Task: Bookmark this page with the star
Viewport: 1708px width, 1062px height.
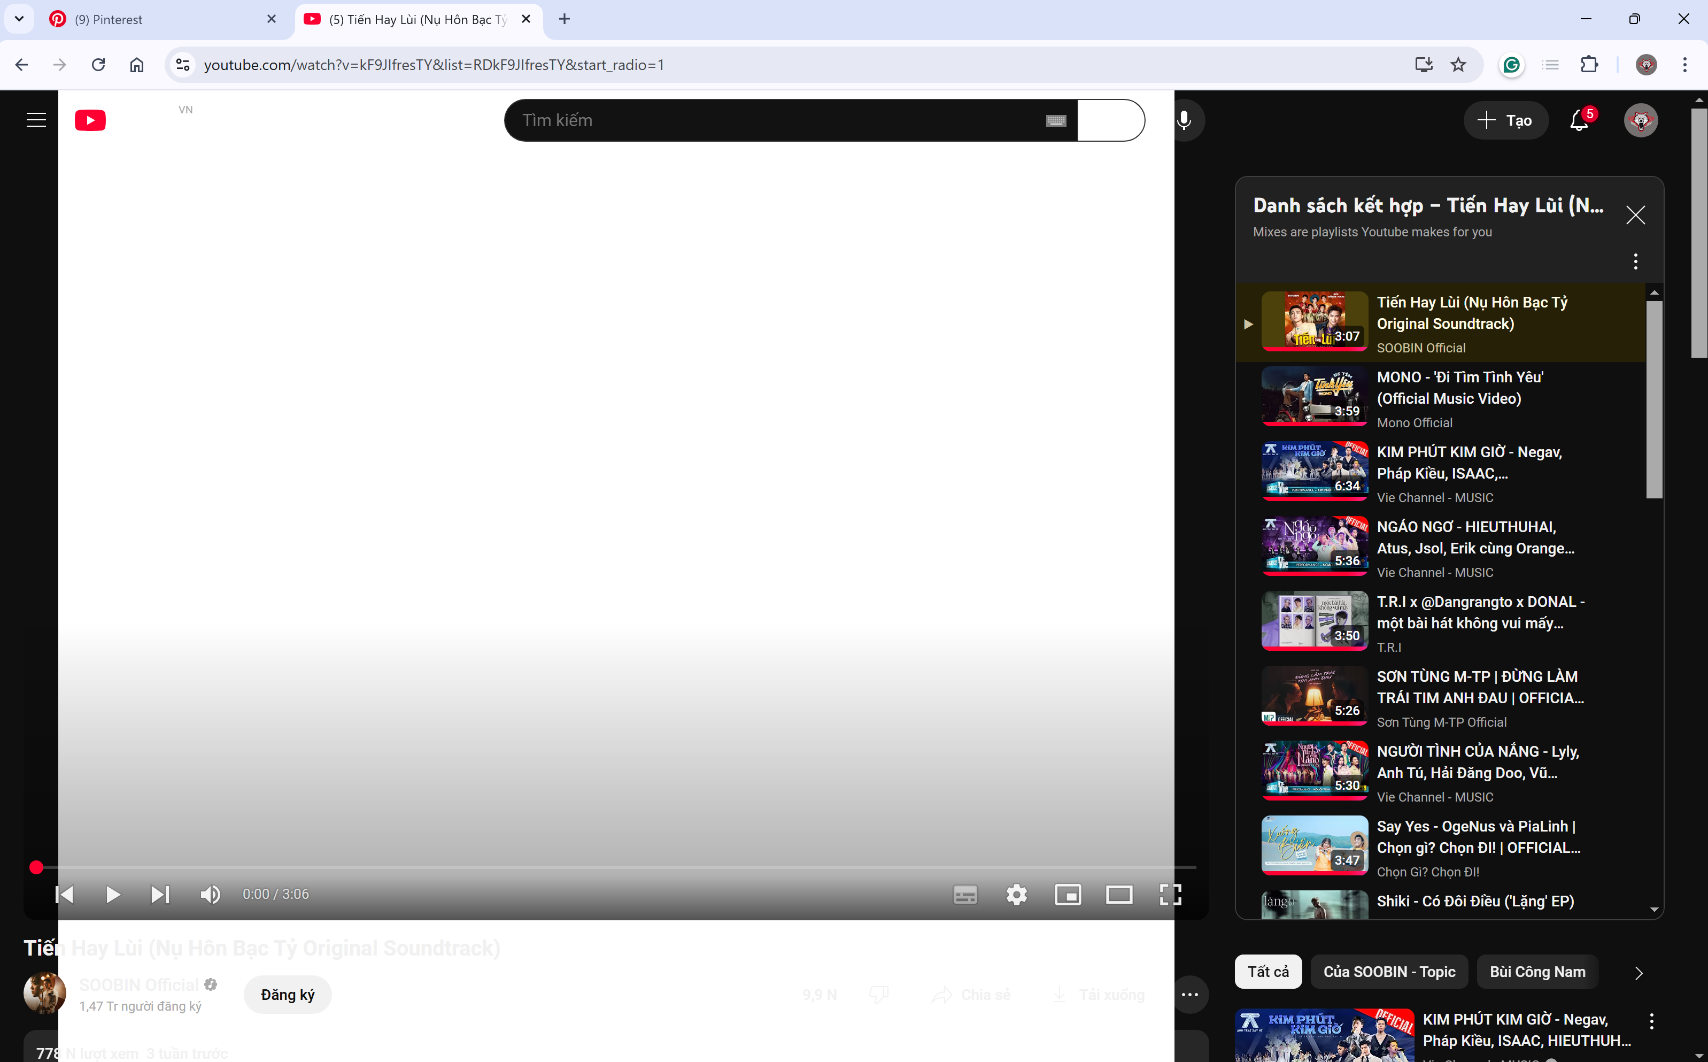Action: point(1458,65)
